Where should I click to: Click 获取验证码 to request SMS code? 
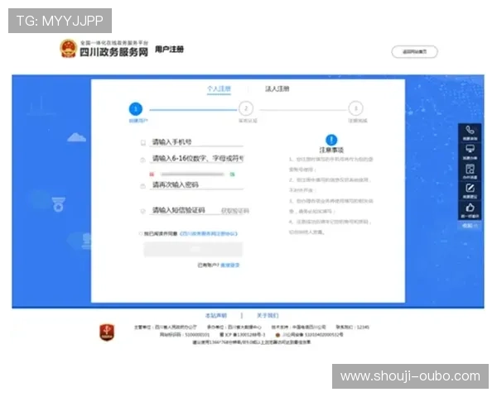click(x=235, y=211)
